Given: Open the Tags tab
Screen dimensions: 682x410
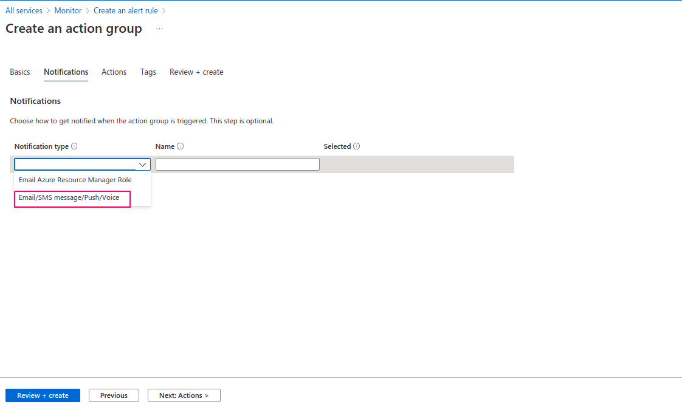Looking at the screenshot, I should coord(148,72).
